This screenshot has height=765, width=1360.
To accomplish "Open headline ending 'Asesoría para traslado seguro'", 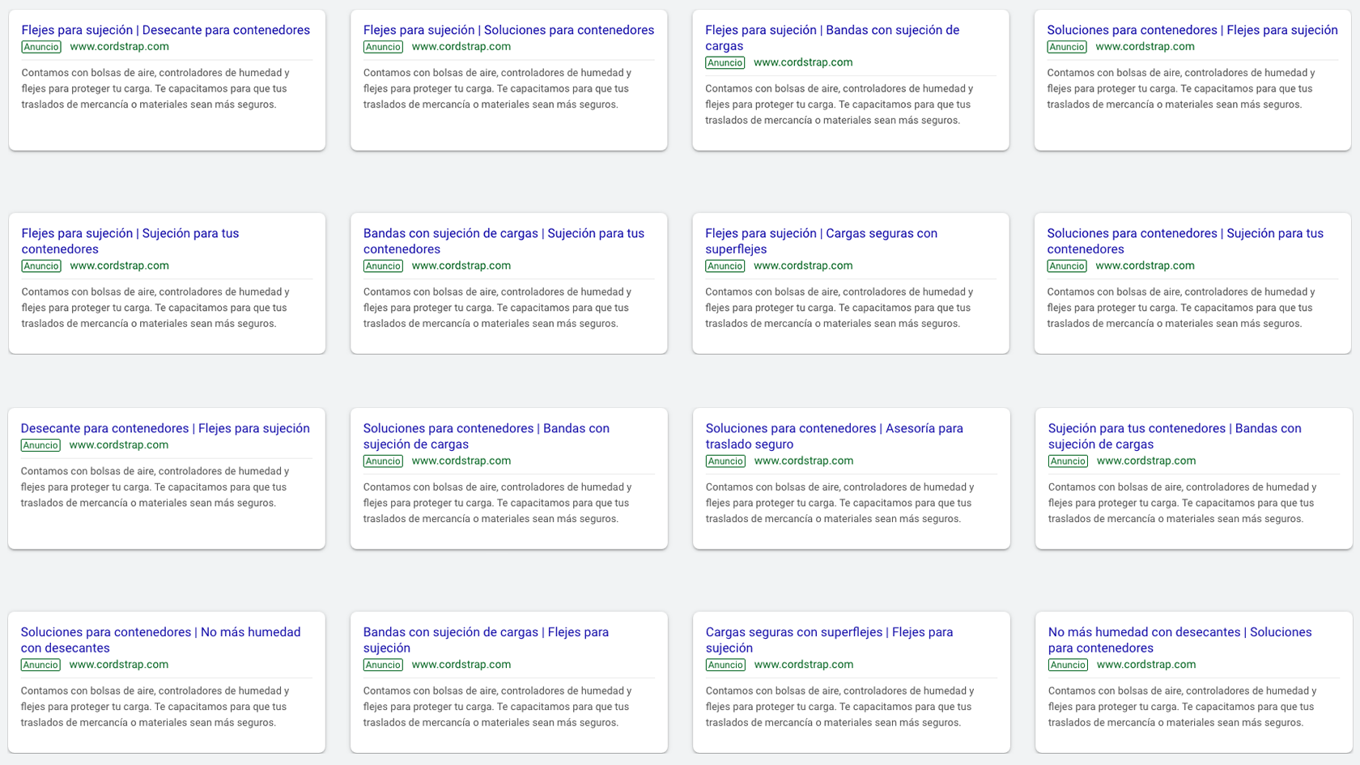I will coord(834,436).
